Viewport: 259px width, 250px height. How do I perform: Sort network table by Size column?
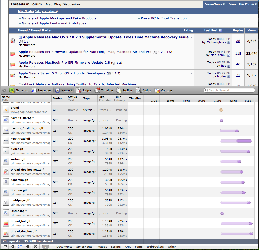click(x=105, y=98)
